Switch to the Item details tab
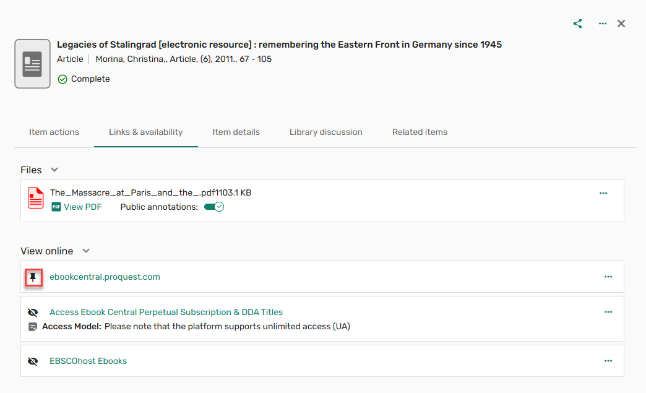This screenshot has width=646, height=393. (236, 132)
